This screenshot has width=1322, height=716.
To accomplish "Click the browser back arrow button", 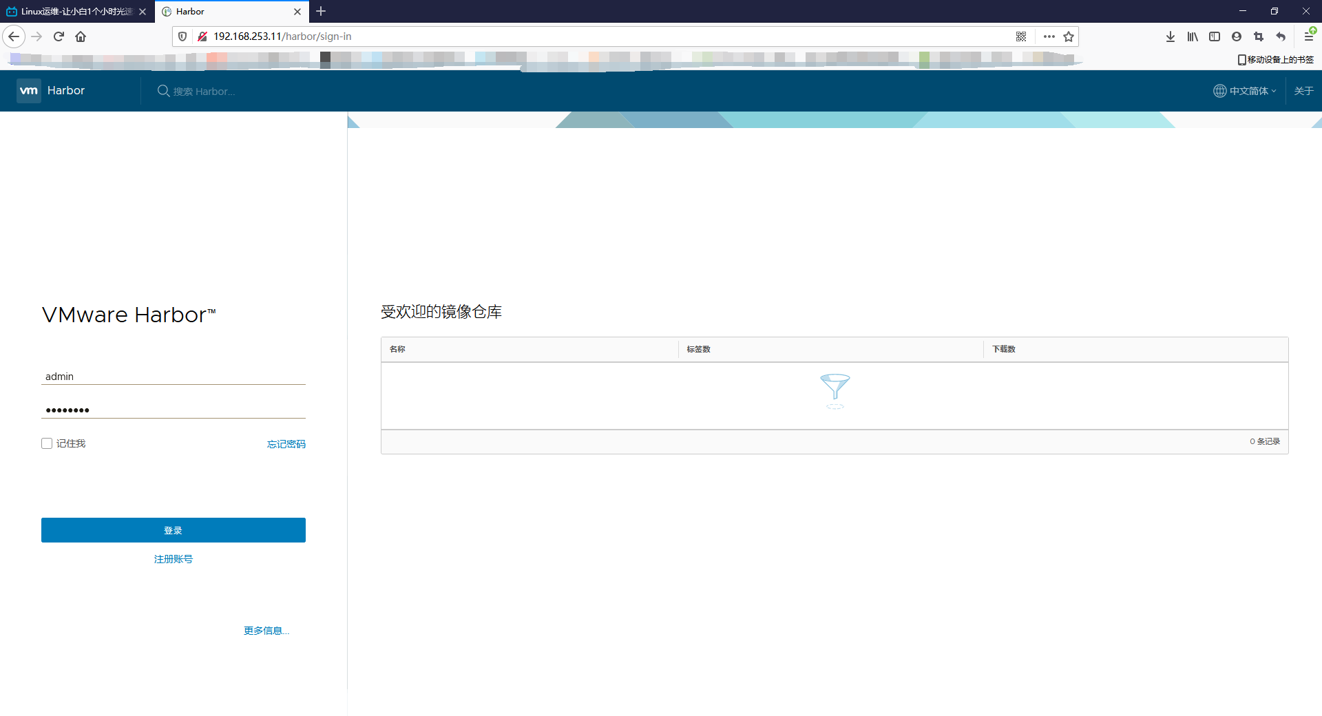I will click(14, 36).
